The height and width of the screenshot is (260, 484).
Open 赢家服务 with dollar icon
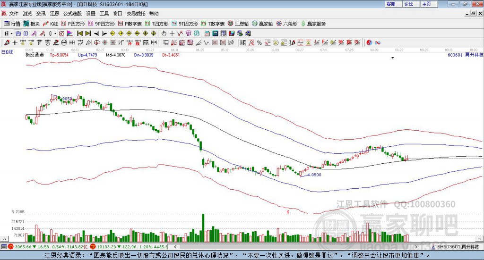click(313, 24)
